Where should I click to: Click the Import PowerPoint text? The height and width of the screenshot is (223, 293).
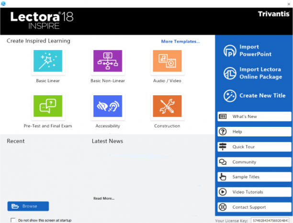pyautogui.click(x=256, y=50)
